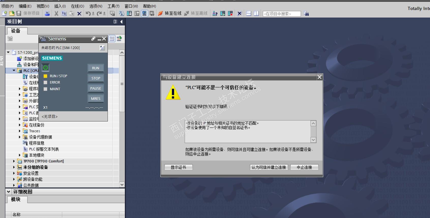Open the 项目(P) menu

pos(8,6)
